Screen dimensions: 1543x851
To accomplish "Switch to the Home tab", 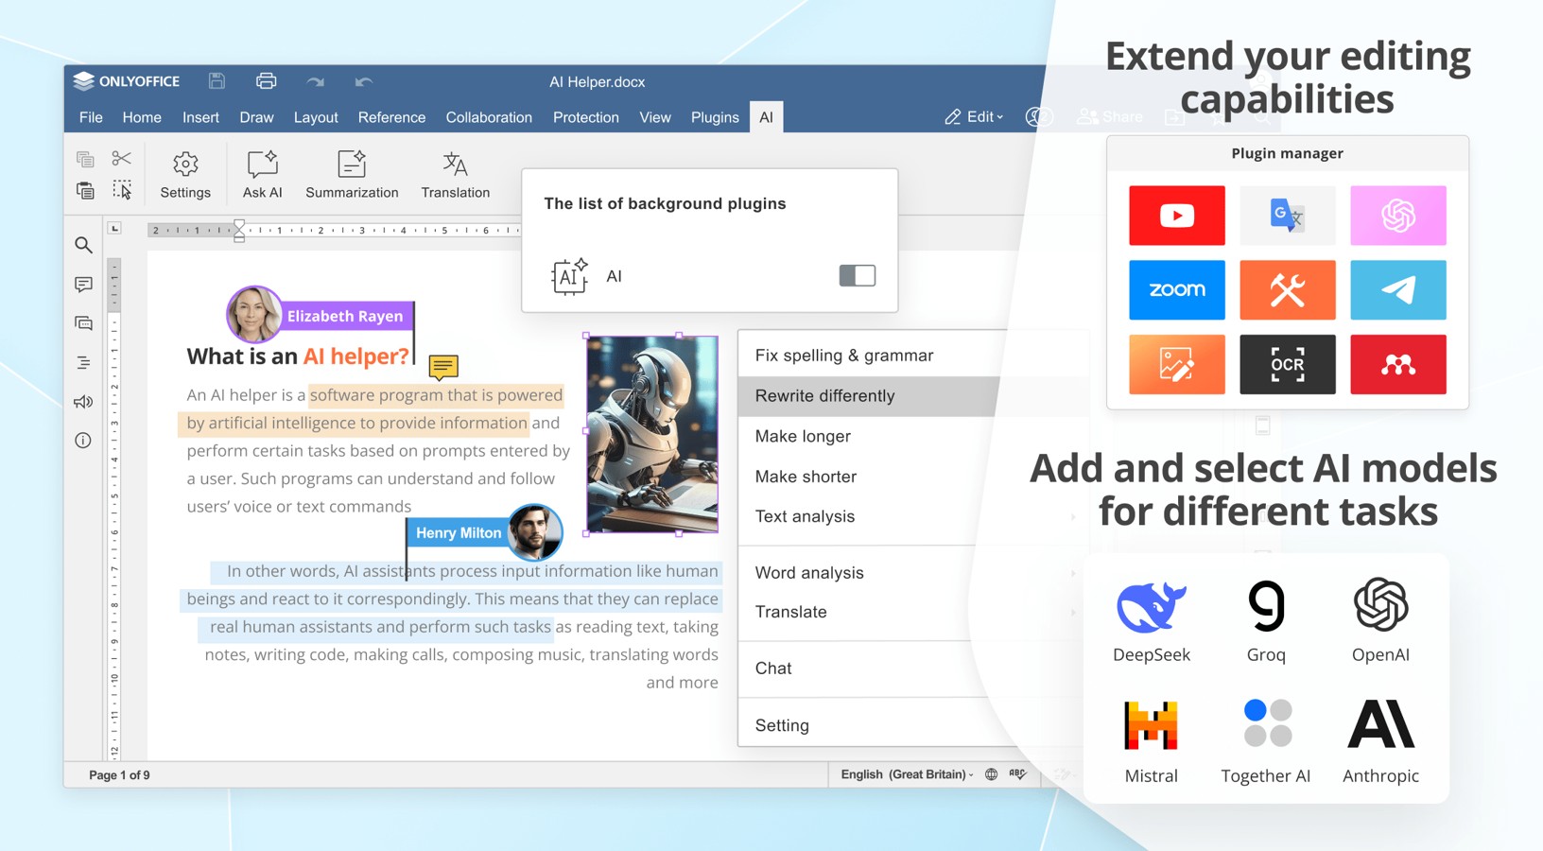I will [142, 117].
